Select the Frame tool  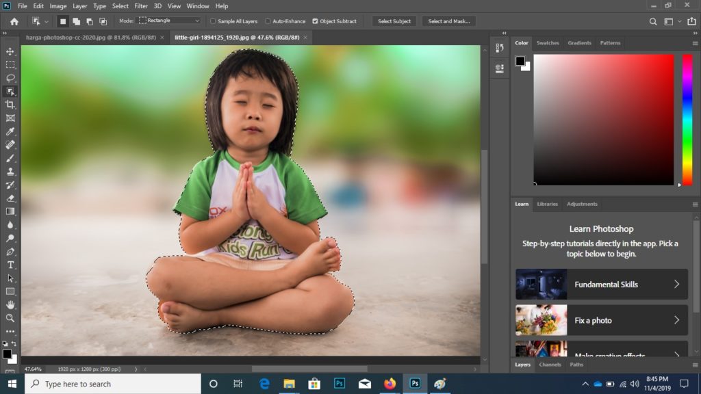(x=10, y=118)
